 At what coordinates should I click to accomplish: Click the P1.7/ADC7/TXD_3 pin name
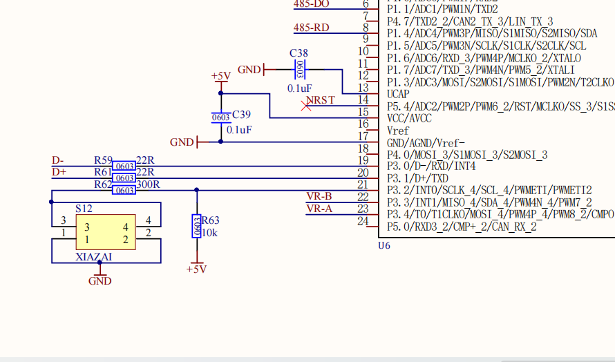point(481,70)
